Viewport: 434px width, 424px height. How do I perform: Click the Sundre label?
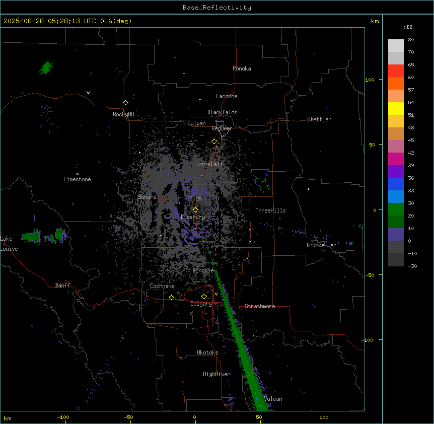coord(147,197)
